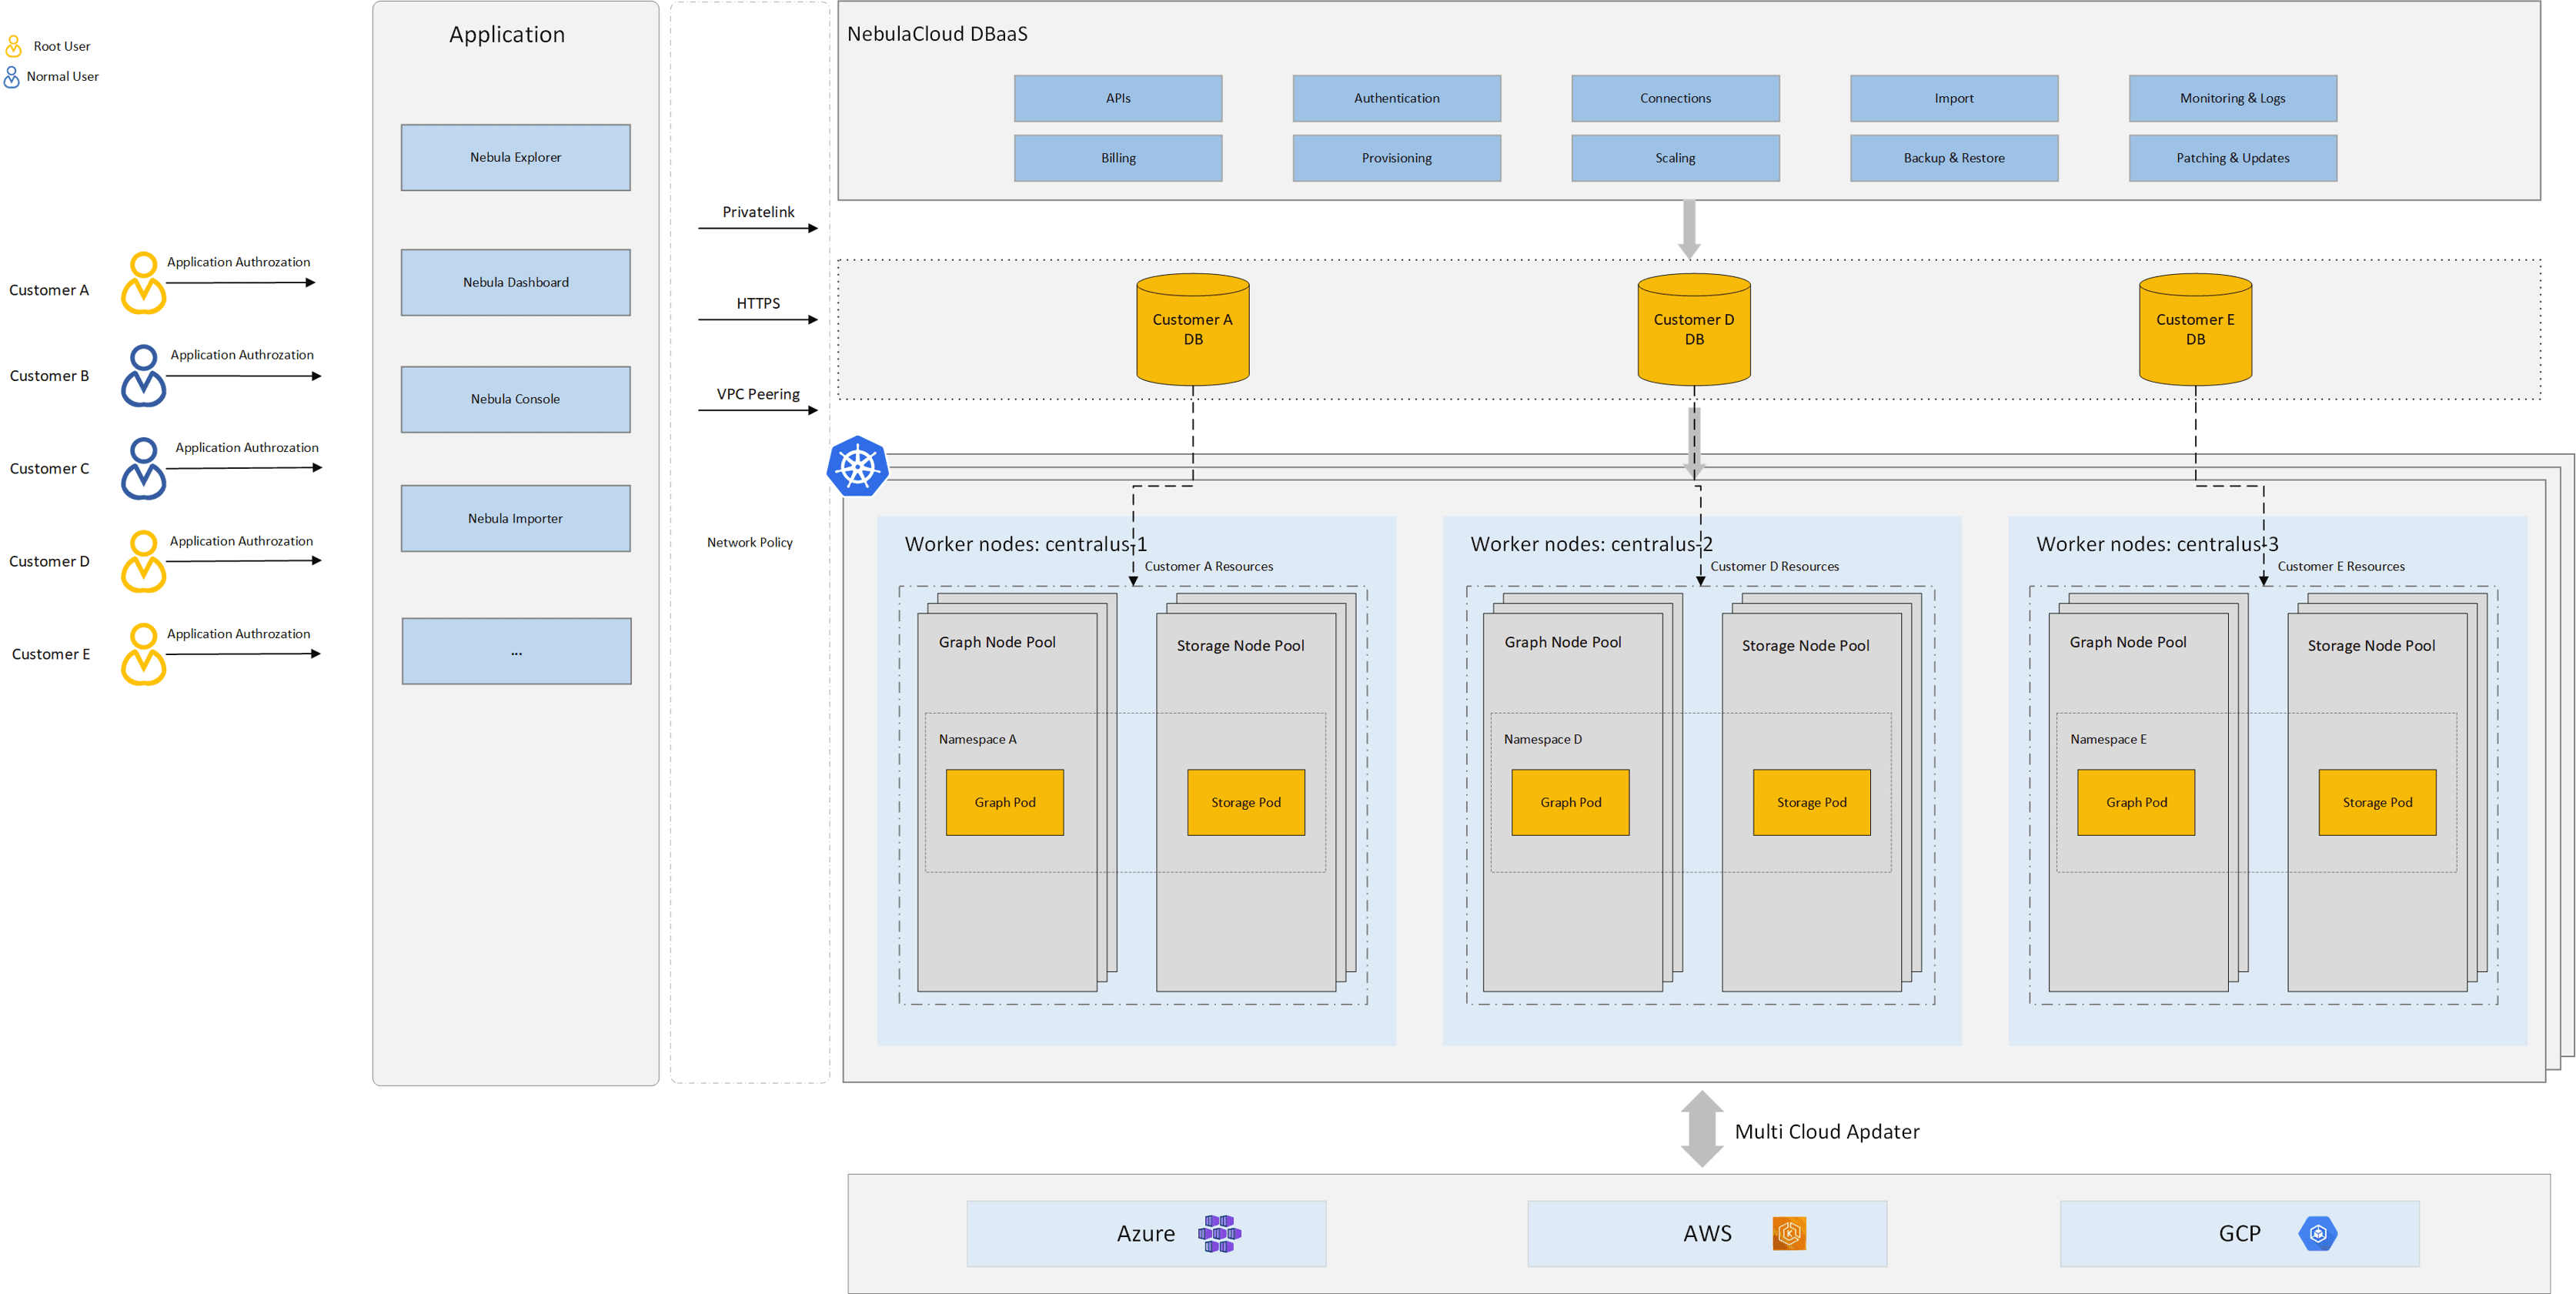
Task: Click the Multi Cloud Apdater label
Action: coord(1827,1132)
